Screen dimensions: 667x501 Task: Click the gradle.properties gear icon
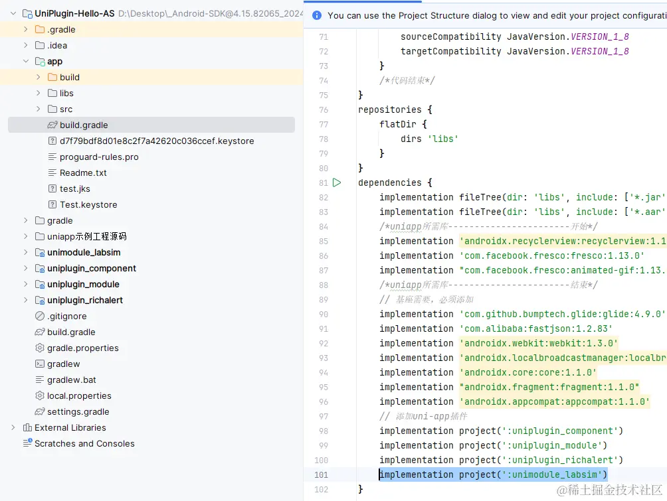40,348
